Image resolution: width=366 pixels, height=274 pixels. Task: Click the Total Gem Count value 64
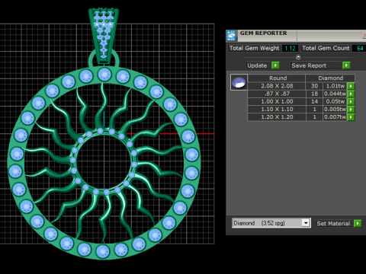(x=360, y=48)
